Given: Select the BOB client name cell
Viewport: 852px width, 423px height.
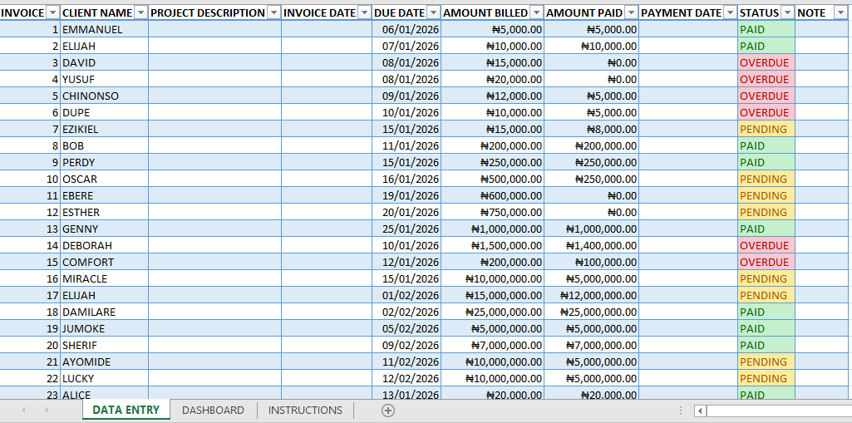Looking at the screenshot, I should coord(104,145).
